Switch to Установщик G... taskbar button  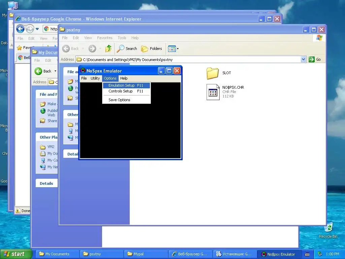(x=235, y=254)
